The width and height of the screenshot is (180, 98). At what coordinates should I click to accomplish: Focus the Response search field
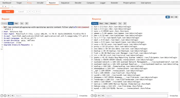tap(136, 96)
